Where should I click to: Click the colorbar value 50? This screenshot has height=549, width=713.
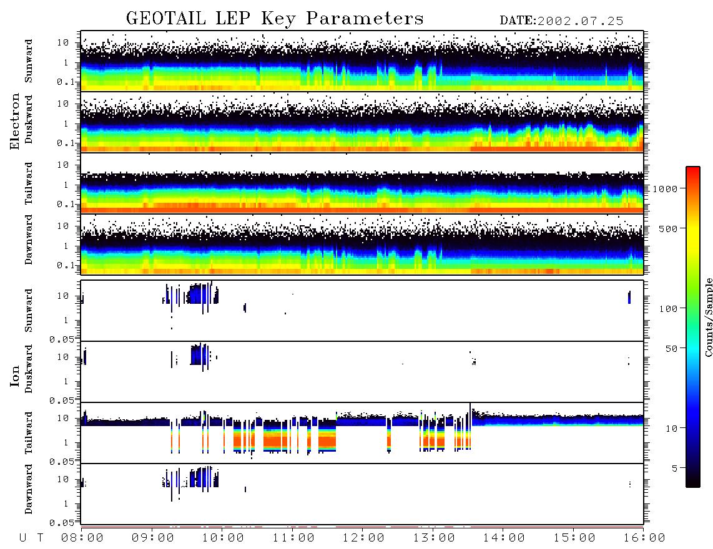point(672,349)
